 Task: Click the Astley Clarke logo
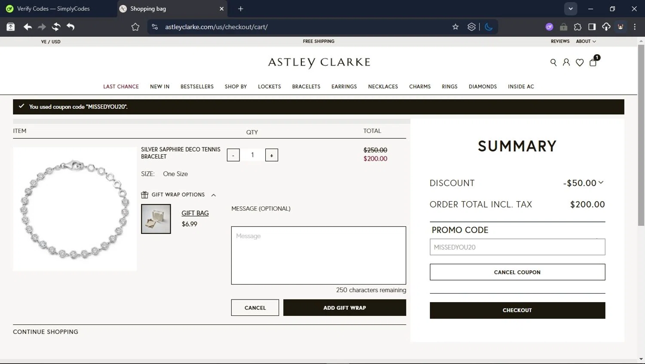click(319, 63)
